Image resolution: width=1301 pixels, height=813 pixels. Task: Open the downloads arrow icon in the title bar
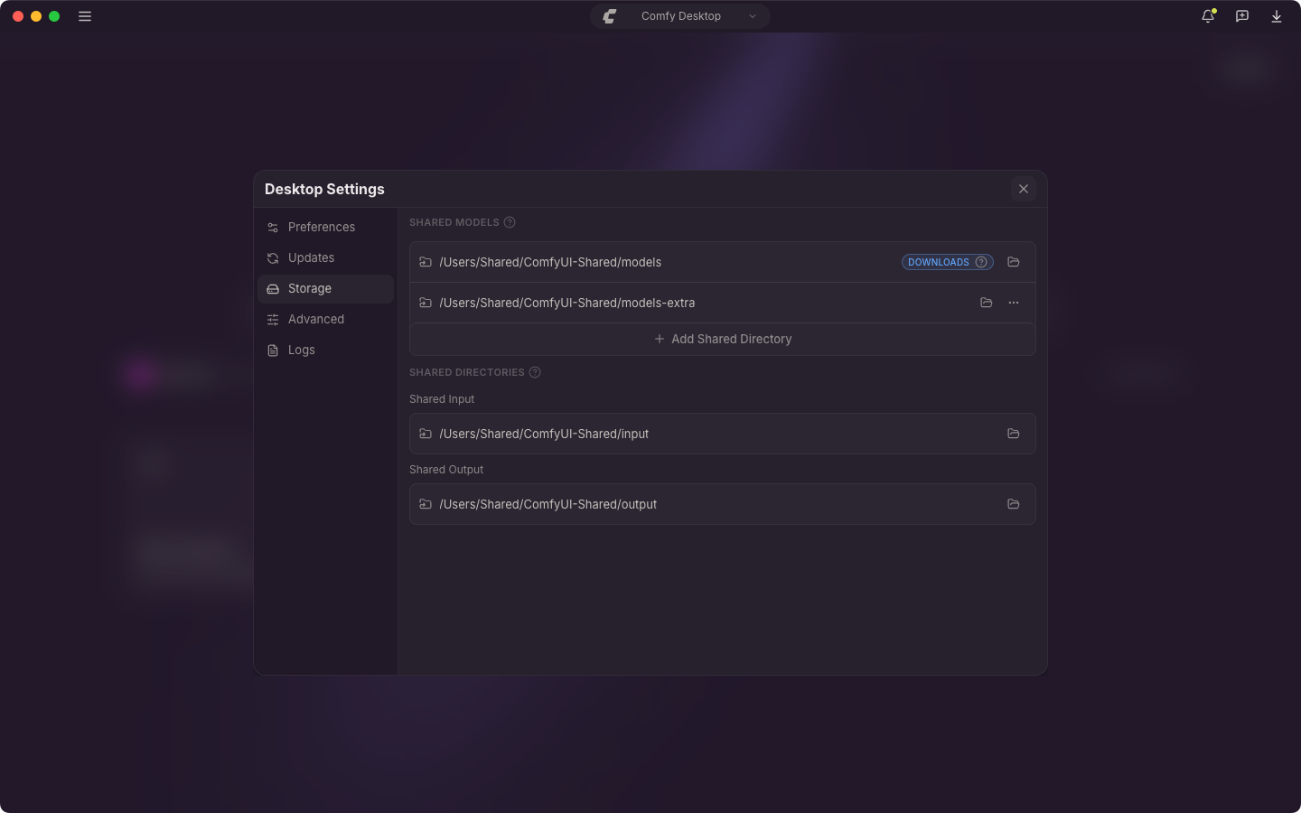point(1277,16)
